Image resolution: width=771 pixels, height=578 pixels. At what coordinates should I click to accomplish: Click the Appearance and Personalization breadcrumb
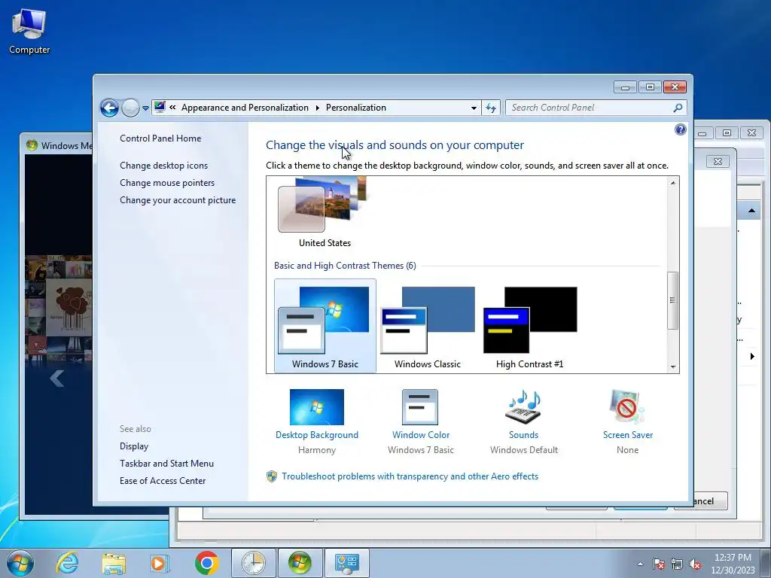tap(245, 108)
